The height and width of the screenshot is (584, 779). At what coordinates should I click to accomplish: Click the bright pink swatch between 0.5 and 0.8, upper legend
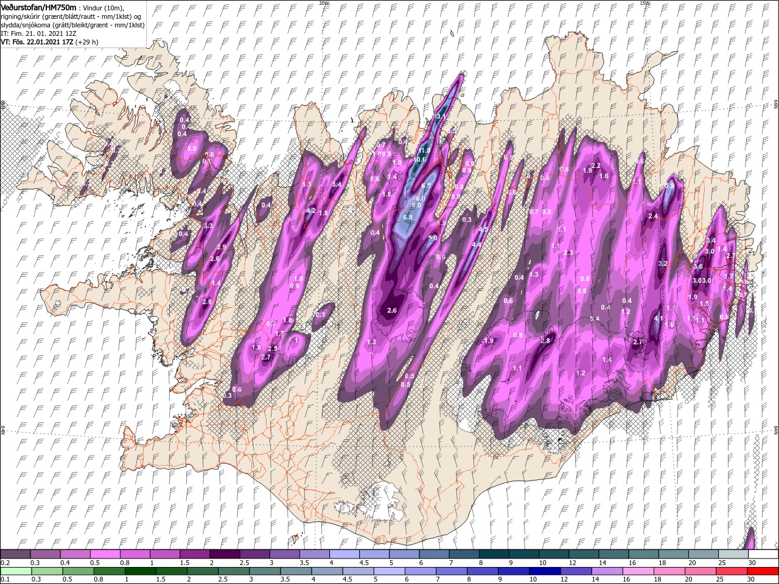pos(105,554)
